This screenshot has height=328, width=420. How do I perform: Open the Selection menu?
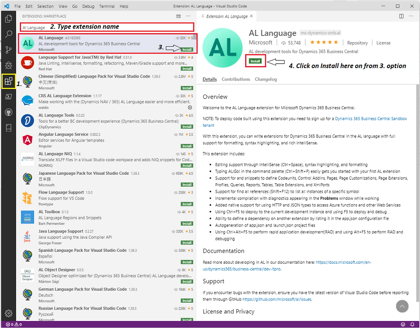click(x=45, y=6)
